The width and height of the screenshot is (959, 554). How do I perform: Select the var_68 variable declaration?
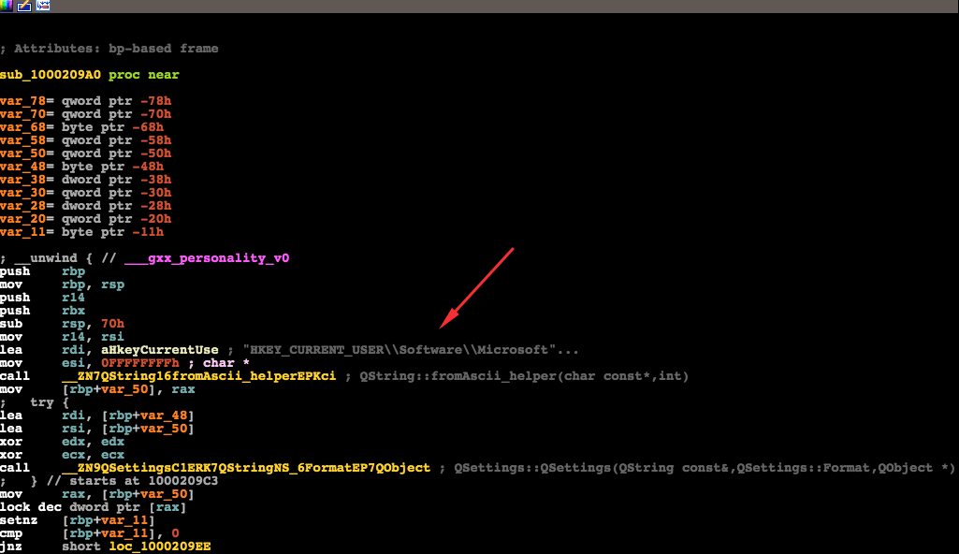coord(82,127)
